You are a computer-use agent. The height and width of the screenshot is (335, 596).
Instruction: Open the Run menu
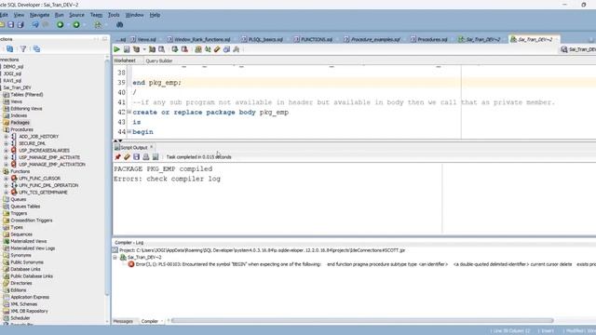60,15
